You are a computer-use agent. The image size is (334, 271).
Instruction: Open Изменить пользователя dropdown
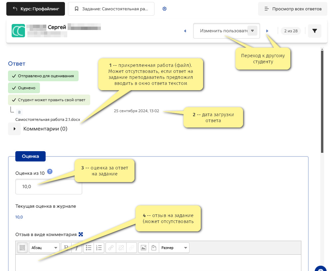[226, 31]
